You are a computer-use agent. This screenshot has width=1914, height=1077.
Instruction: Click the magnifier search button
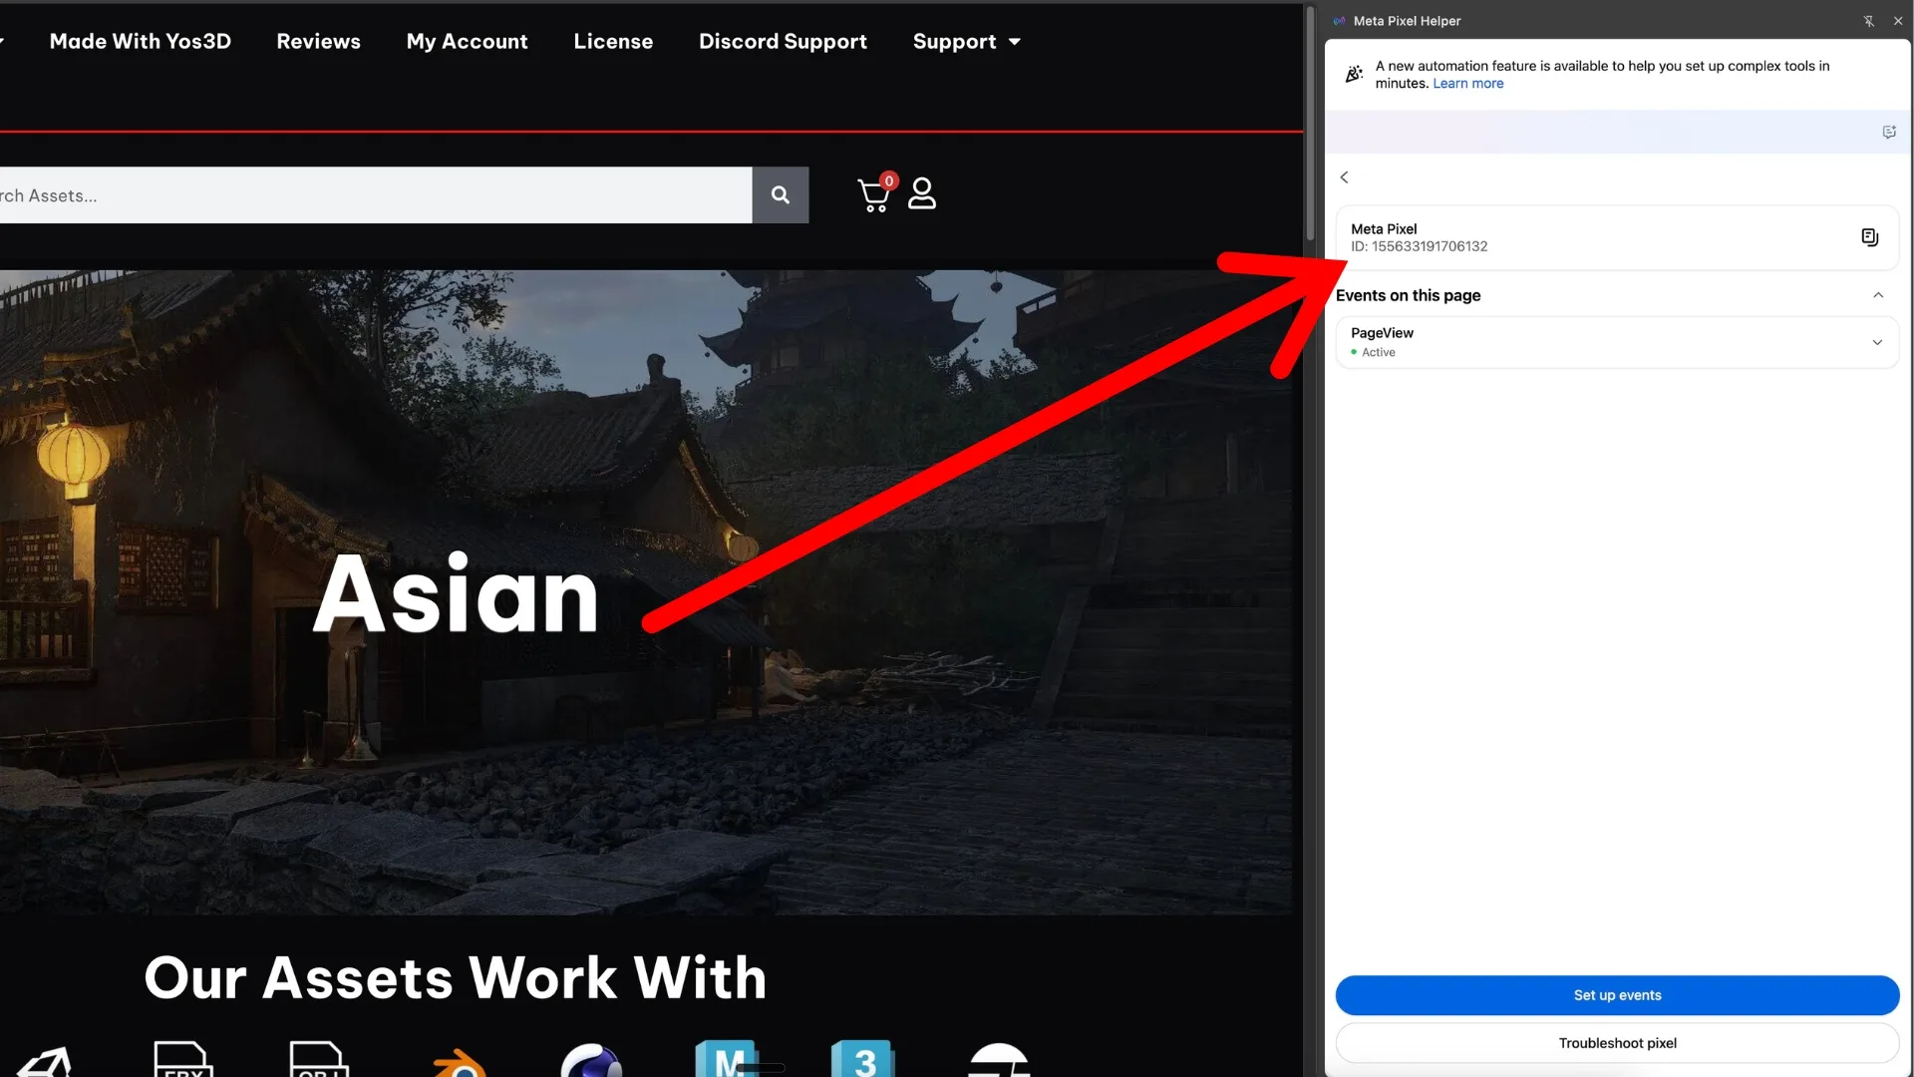(x=781, y=195)
